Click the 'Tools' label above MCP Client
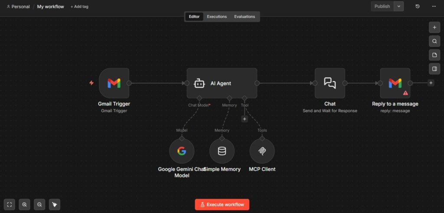Image resolution: width=444 pixels, height=213 pixels. [x=262, y=130]
